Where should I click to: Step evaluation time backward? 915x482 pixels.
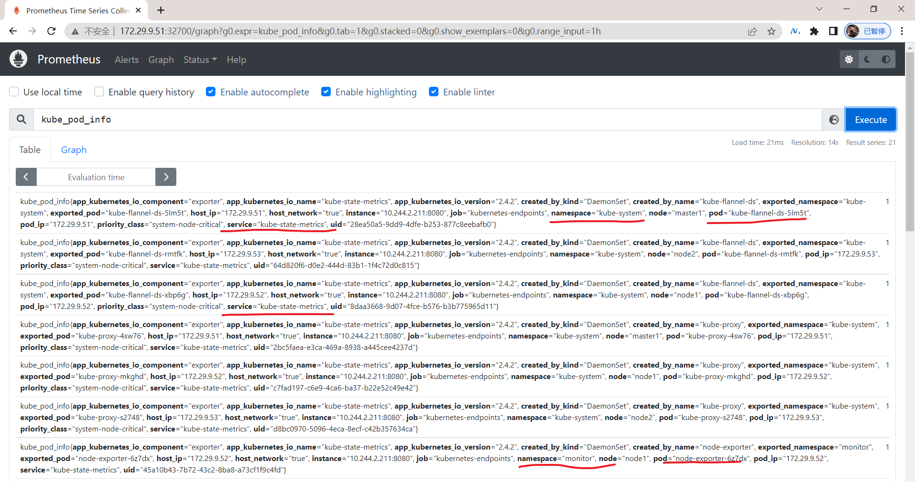[26, 177]
